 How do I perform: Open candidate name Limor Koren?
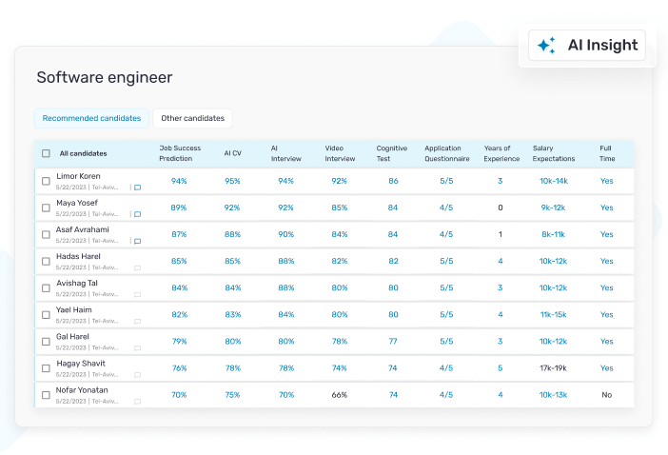(78, 176)
